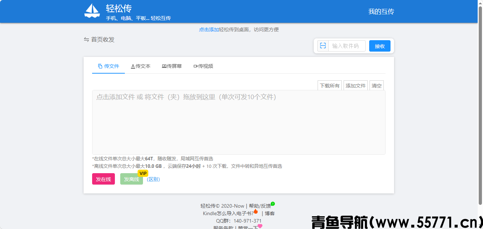
Task: Click the file drop area to add files
Action: [239, 122]
